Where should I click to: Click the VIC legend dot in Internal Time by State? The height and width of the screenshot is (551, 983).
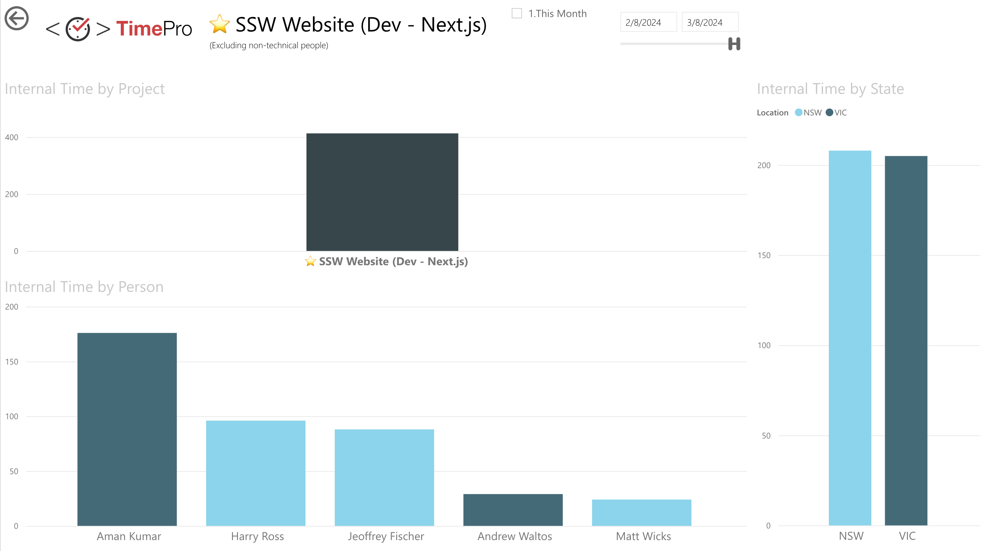[829, 112]
